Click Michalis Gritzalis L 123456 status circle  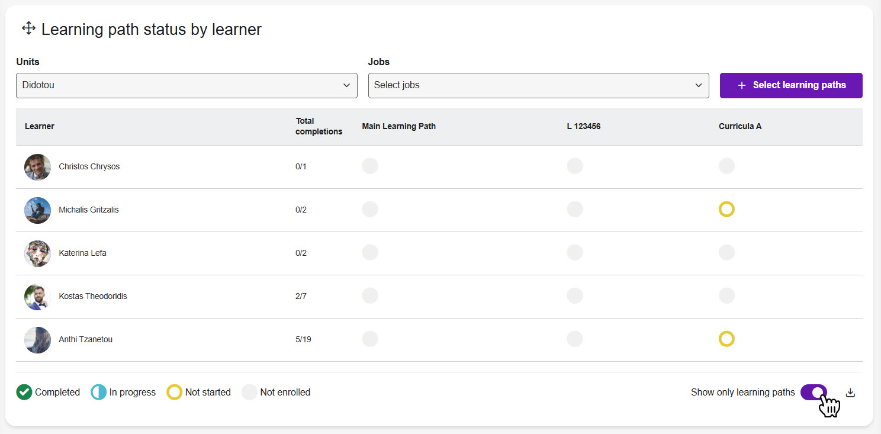click(575, 209)
